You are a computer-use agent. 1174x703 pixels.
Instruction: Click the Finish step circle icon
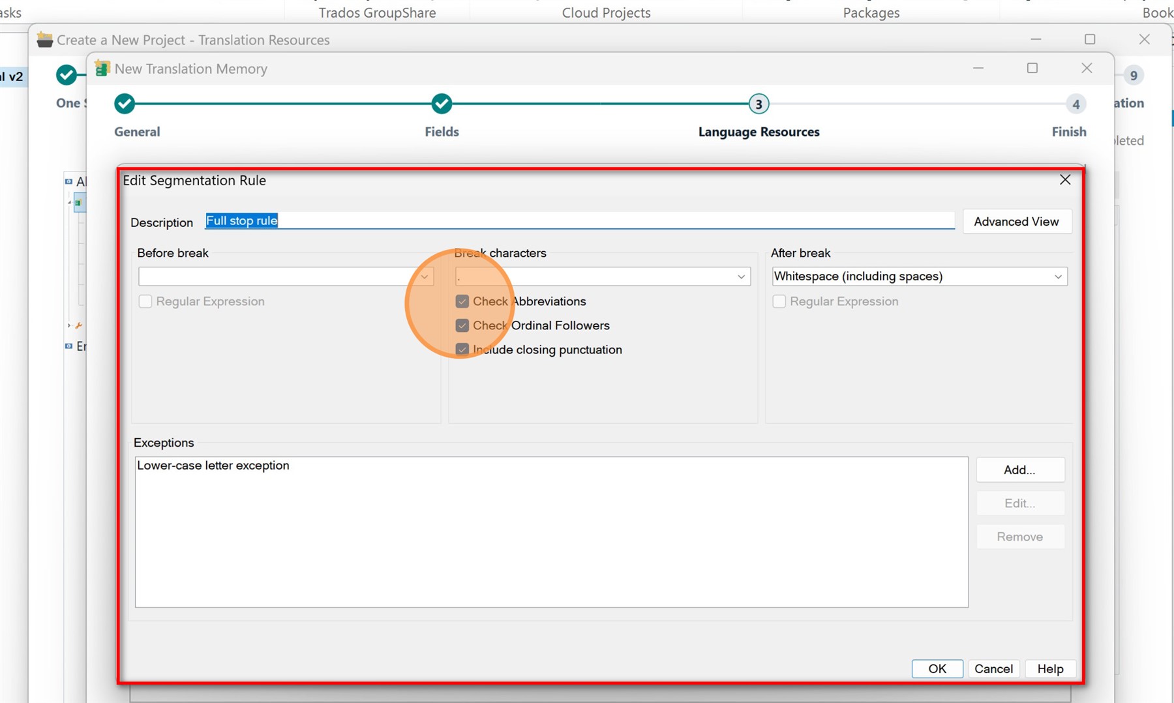click(1075, 103)
